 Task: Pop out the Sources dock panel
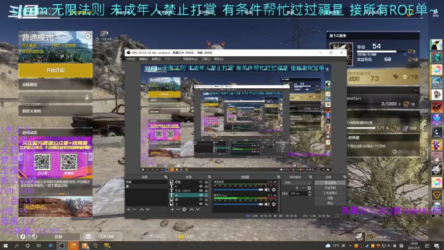point(210,177)
